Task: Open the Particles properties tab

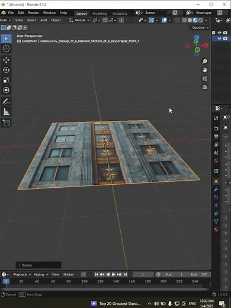Action: [x=216, y=197]
